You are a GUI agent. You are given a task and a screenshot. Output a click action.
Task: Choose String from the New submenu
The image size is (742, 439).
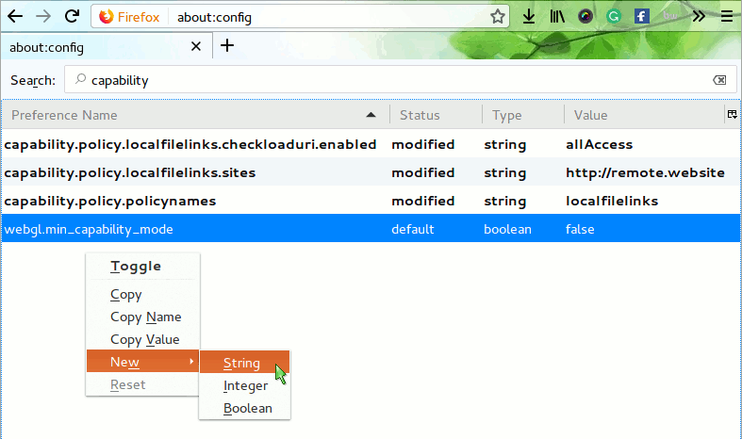241,363
